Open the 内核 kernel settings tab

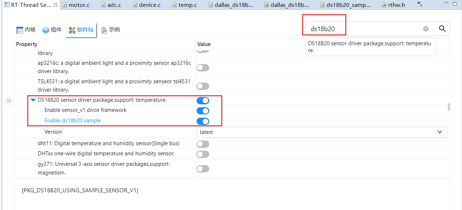tap(26, 30)
